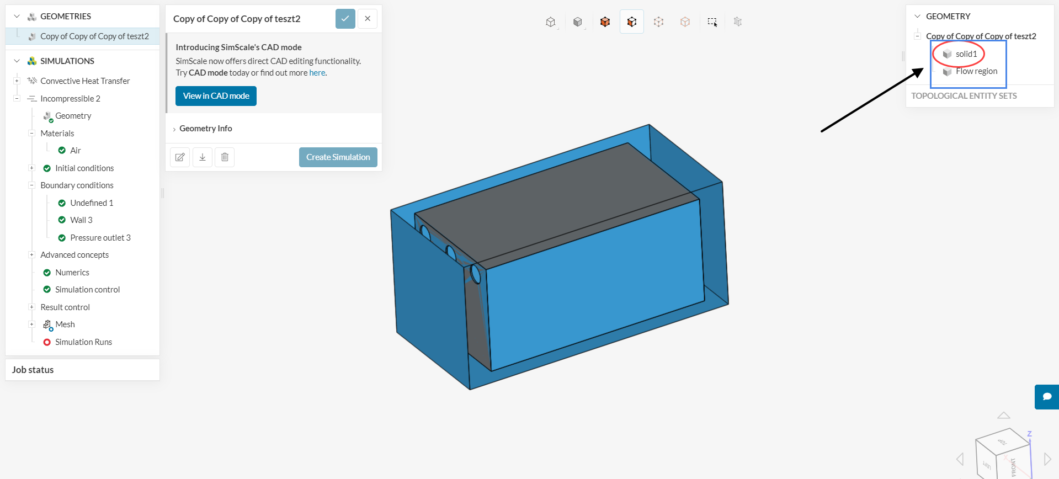
Task: Collapse the GEOMETRIES panel section
Action: pyautogui.click(x=17, y=17)
